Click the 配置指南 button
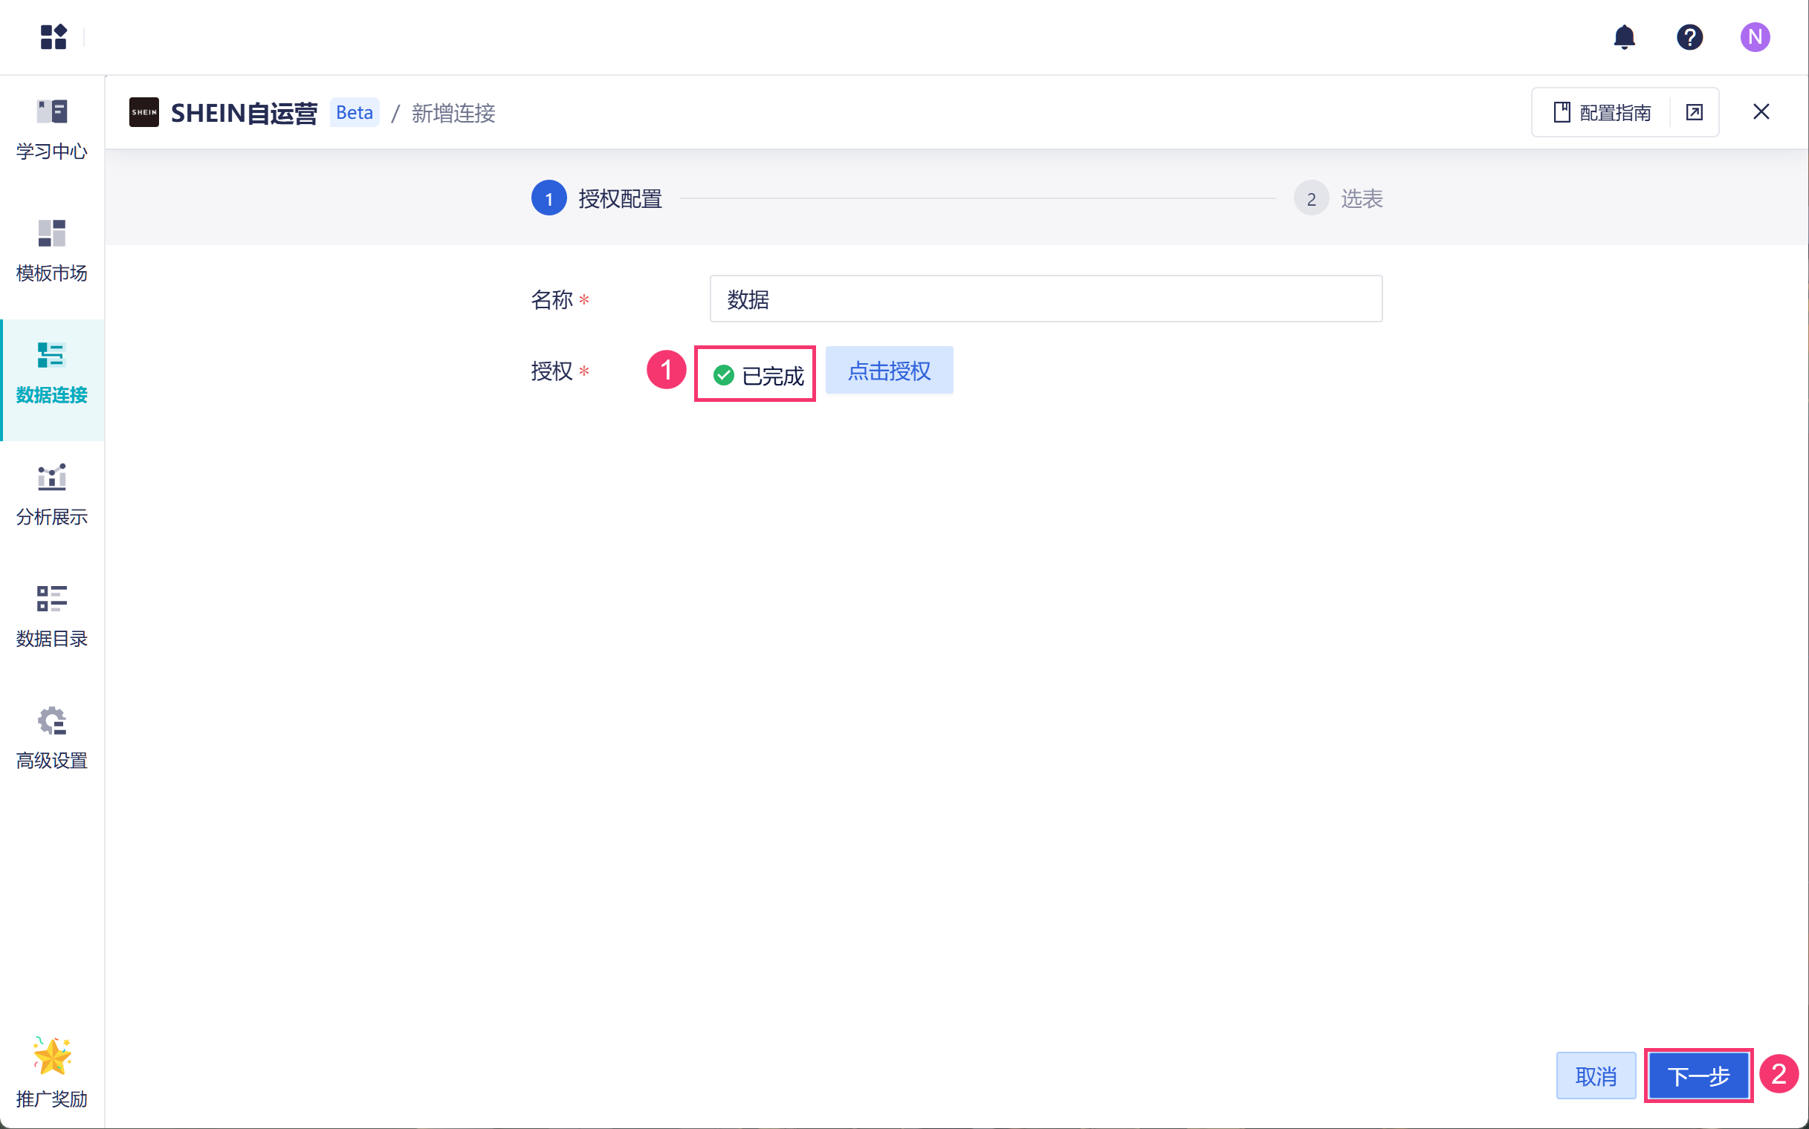 [1602, 112]
